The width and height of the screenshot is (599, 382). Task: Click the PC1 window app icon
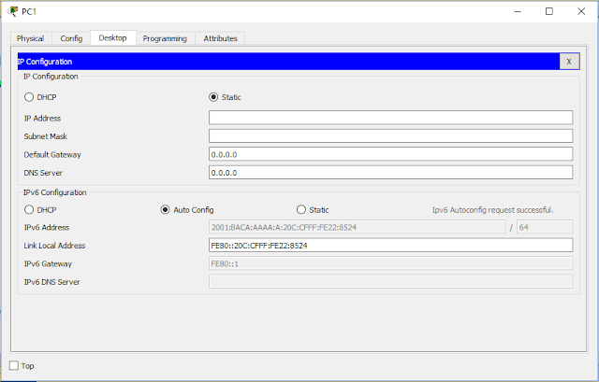point(12,11)
